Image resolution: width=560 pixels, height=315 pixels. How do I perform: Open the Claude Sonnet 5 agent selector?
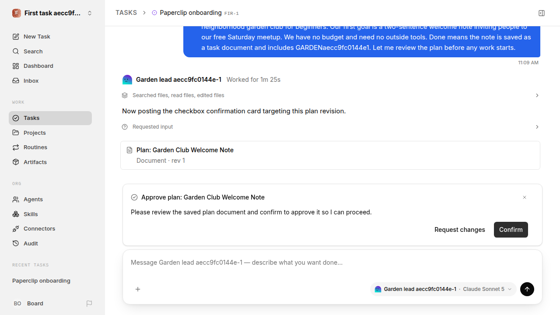pos(443,289)
